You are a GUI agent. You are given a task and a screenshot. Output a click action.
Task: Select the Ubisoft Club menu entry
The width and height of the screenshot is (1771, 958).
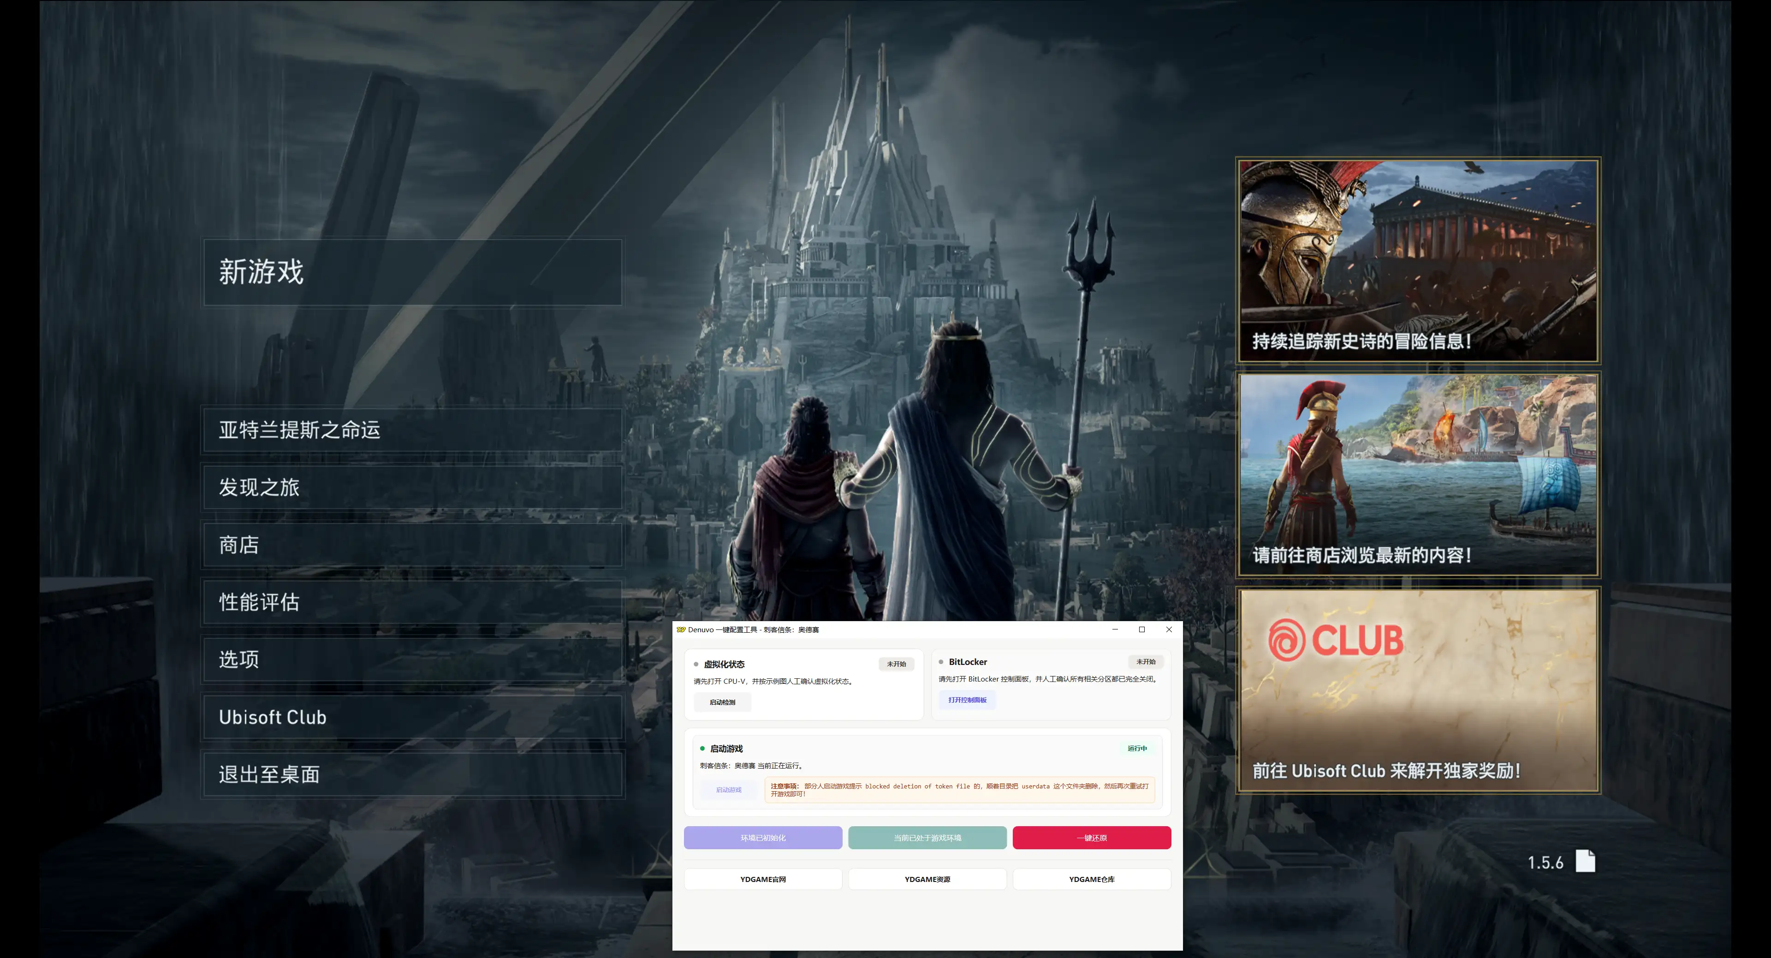[x=412, y=717]
